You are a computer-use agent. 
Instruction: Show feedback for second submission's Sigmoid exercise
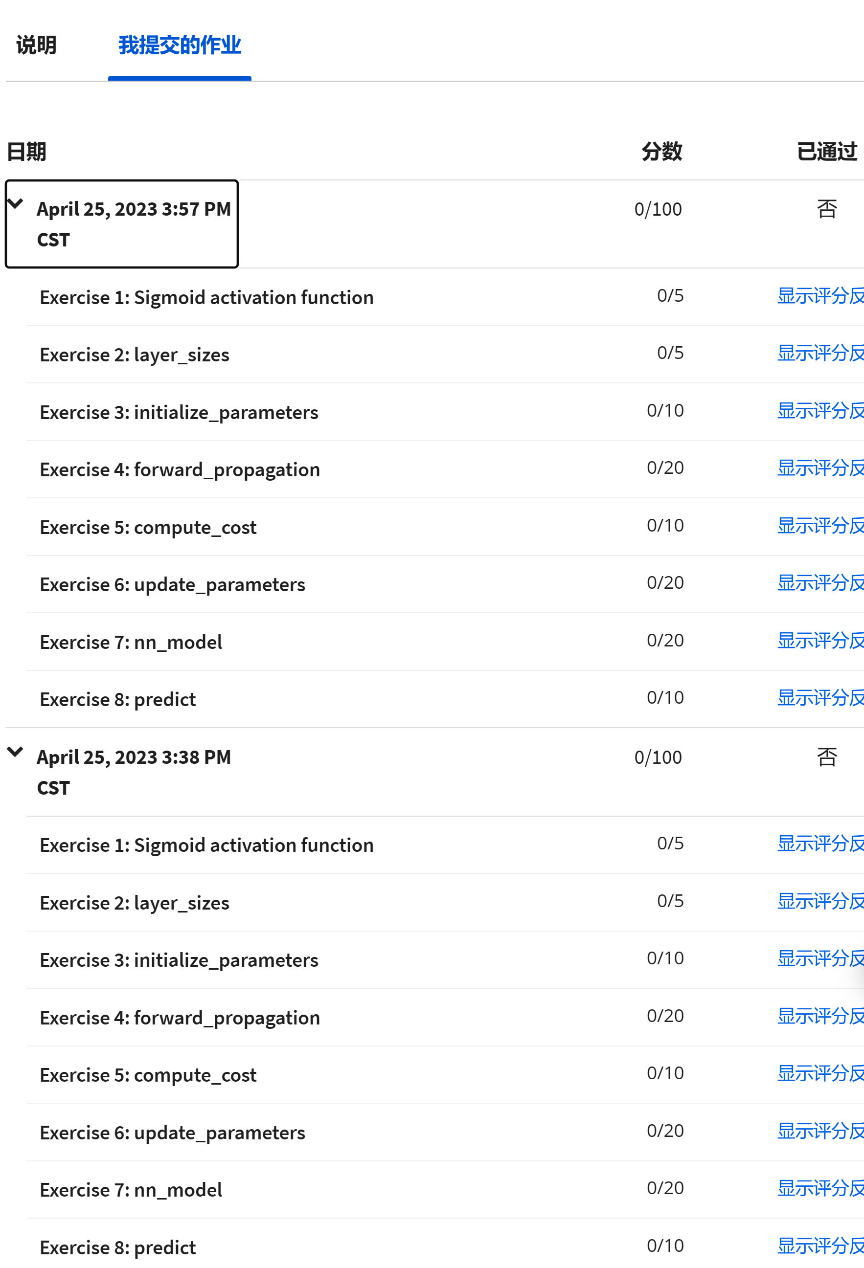pyautogui.click(x=820, y=844)
